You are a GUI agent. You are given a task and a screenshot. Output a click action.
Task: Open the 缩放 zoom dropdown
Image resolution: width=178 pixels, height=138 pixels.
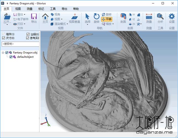coord(113,24)
